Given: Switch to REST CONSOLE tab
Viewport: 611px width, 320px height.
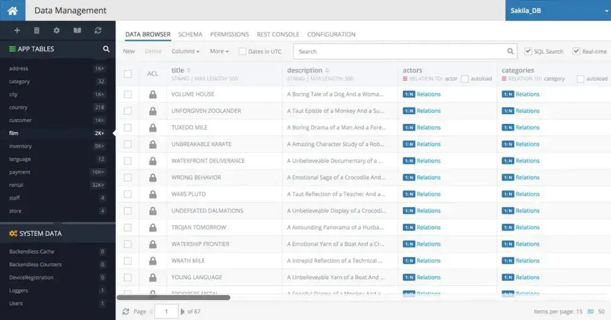Looking at the screenshot, I should point(278,34).
